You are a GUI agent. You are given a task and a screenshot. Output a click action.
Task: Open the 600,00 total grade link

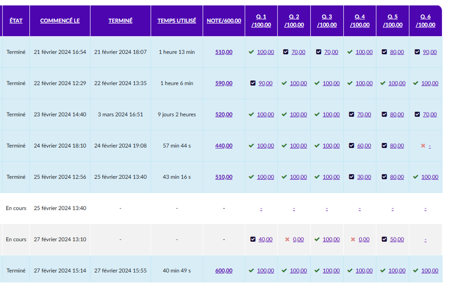click(x=224, y=271)
